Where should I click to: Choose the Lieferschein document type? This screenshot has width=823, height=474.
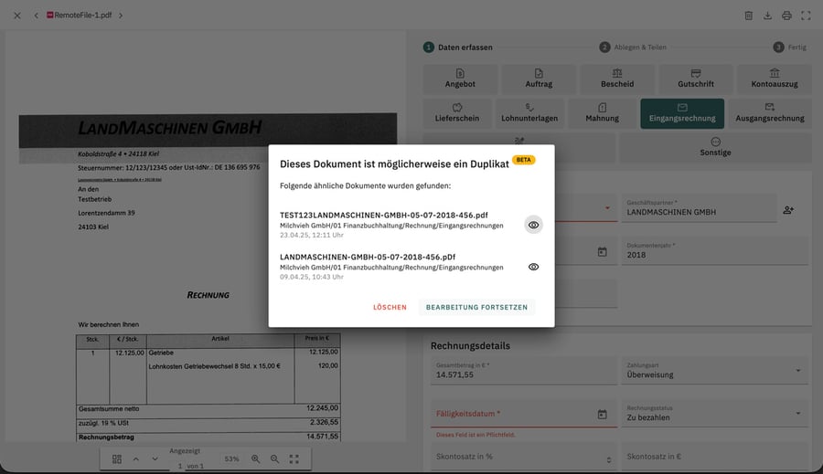457,113
